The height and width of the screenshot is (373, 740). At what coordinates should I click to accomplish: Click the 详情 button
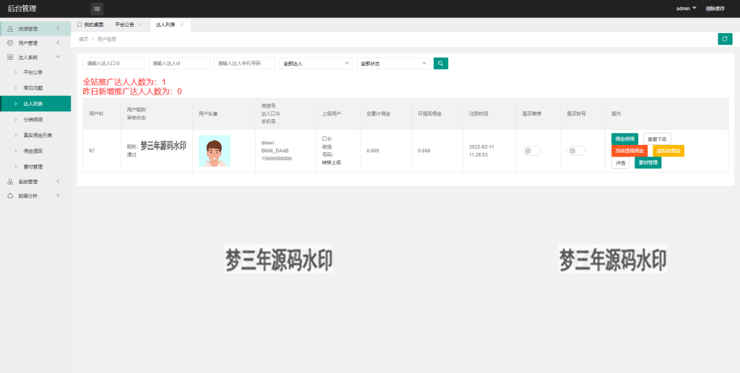tap(620, 163)
